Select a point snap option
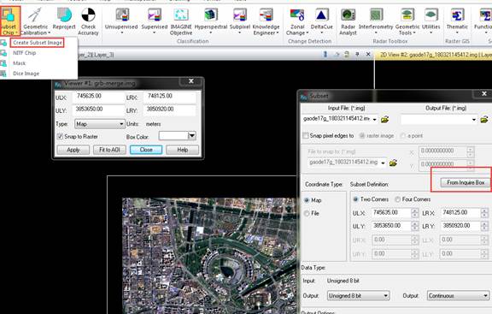 [x=403, y=136]
